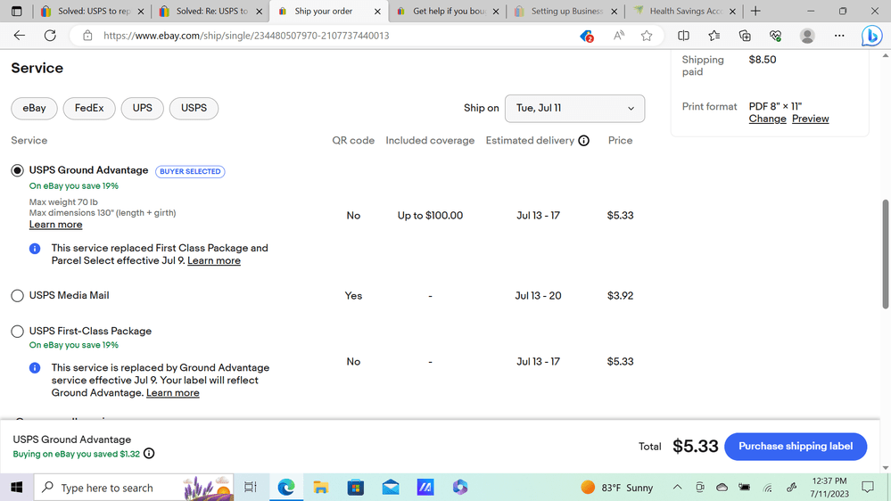This screenshot has width=891, height=501.
Task: Switch to 'Solved: USPS to rep' tab
Action: pyautogui.click(x=93, y=11)
